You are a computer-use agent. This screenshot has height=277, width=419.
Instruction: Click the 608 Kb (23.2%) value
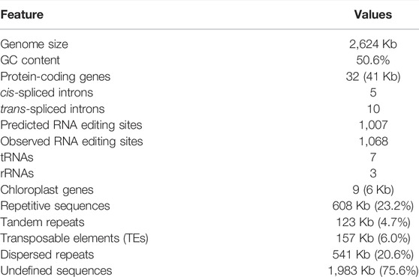(x=372, y=206)
